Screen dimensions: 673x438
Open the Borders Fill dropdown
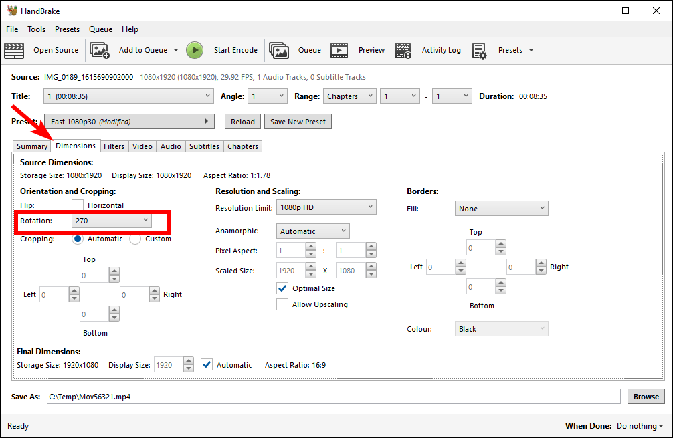click(501, 209)
